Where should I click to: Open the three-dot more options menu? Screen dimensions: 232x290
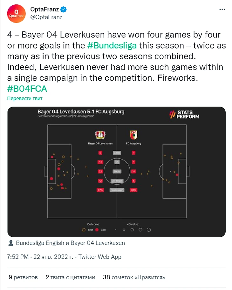(x=222, y=10)
